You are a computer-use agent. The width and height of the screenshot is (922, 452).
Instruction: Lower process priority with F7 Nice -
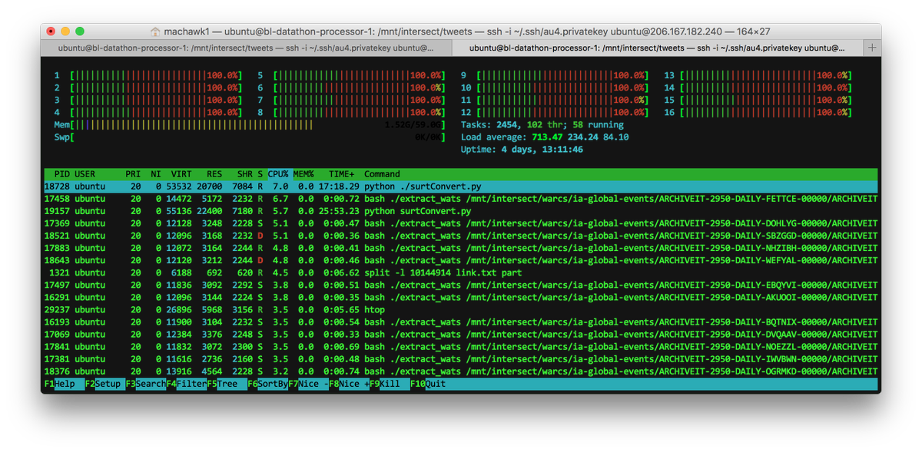(307, 383)
